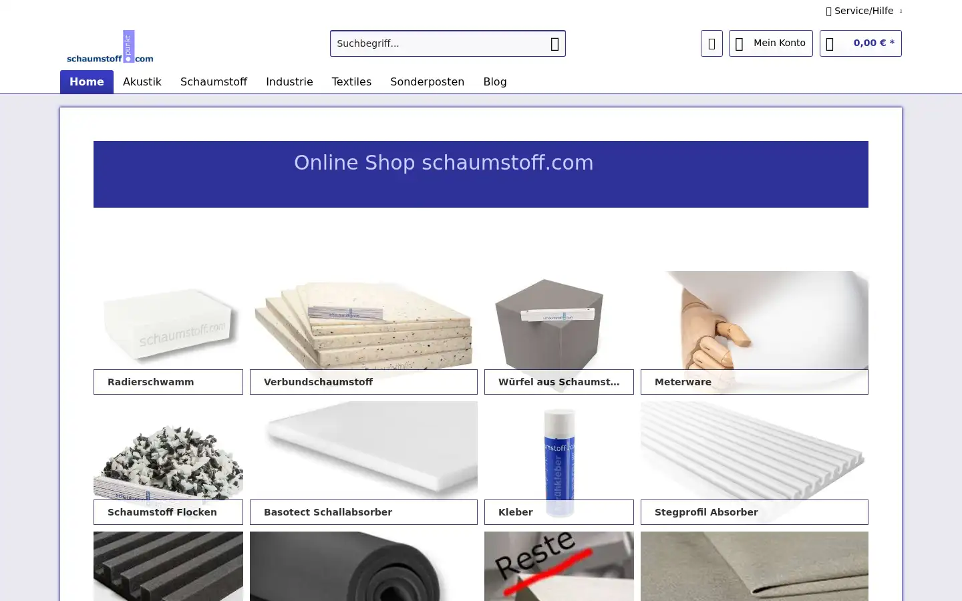Click the Online Shop schaumstoff.com banner
Image resolution: width=962 pixels, height=601 pixels.
tap(481, 174)
